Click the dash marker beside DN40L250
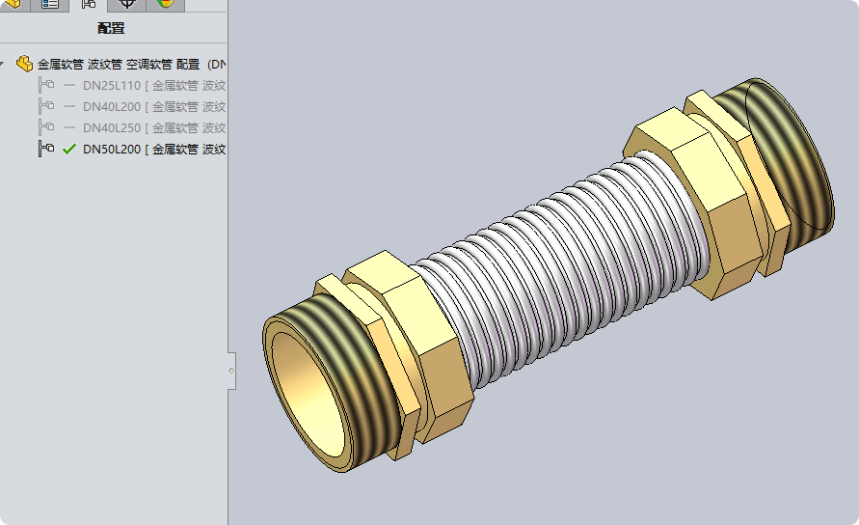The height and width of the screenshot is (525, 859). pyautogui.click(x=69, y=127)
